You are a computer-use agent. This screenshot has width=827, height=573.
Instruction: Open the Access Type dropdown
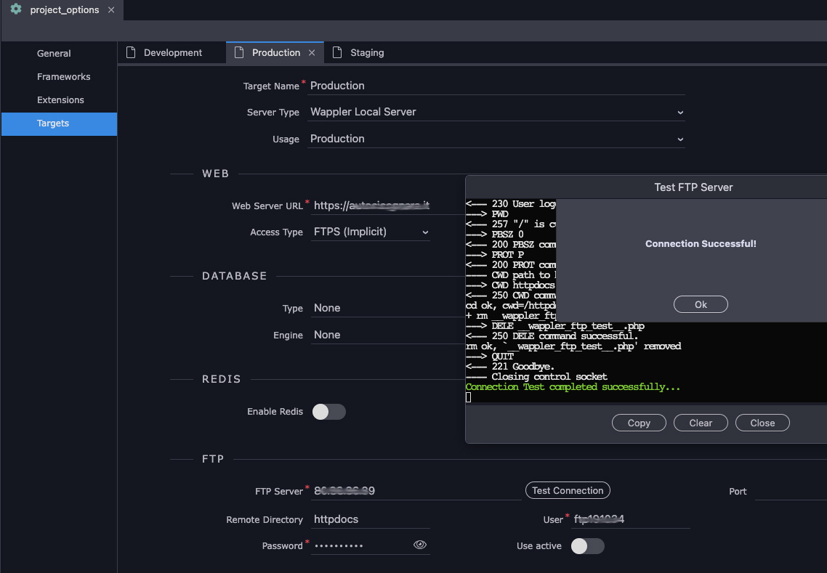371,232
